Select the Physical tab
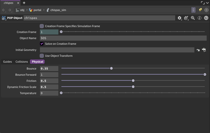Viewport: 210px width, 133px height. click(x=37, y=62)
